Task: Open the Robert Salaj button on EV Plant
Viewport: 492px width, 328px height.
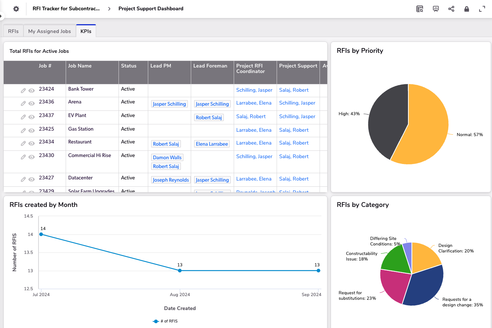Action: point(208,117)
